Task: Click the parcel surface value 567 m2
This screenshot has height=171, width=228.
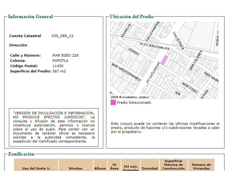Action: (x=59, y=71)
